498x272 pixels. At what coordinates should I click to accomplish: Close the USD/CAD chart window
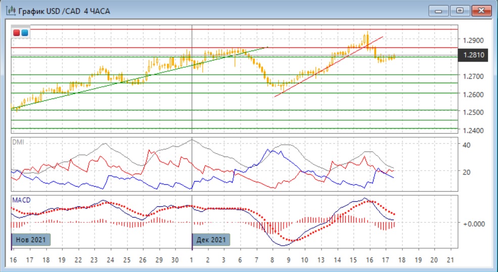point(481,10)
